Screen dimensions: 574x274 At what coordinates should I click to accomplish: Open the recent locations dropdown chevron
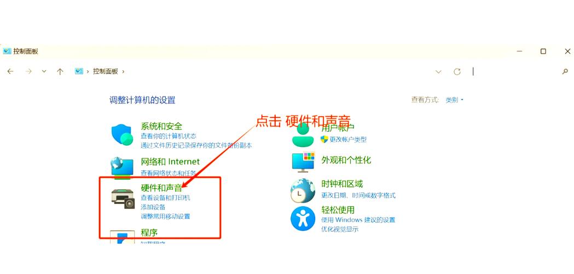tap(44, 72)
